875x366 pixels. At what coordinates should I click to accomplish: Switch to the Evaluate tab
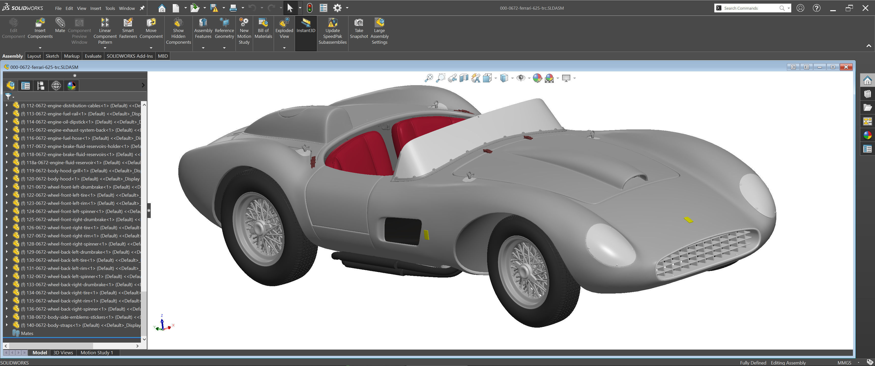93,56
